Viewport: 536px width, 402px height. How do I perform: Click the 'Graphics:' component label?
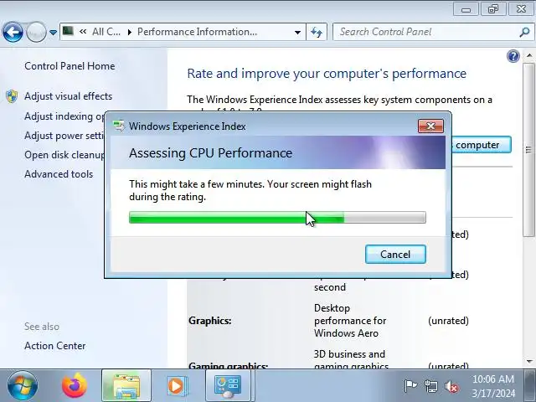click(x=210, y=321)
